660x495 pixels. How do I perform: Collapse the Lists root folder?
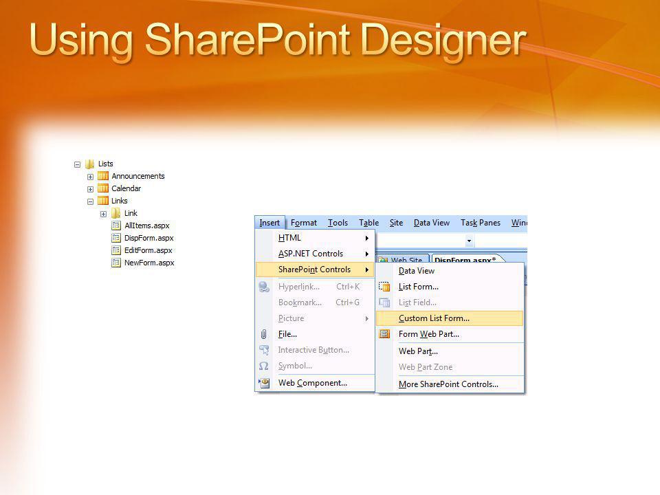(x=77, y=164)
